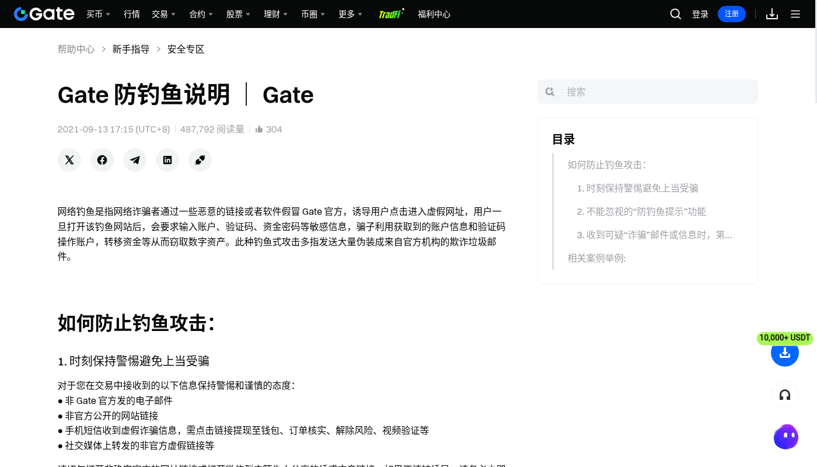Click the bullet 非 Gate 官方发的电子邮件
This screenshot has height=467, width=817.
pyautogui.click(x=118, y=400)
